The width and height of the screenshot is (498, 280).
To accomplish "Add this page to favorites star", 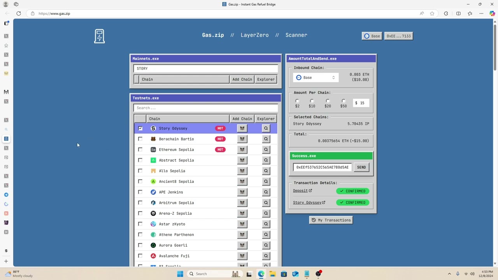I will click(x=432, y=14).
